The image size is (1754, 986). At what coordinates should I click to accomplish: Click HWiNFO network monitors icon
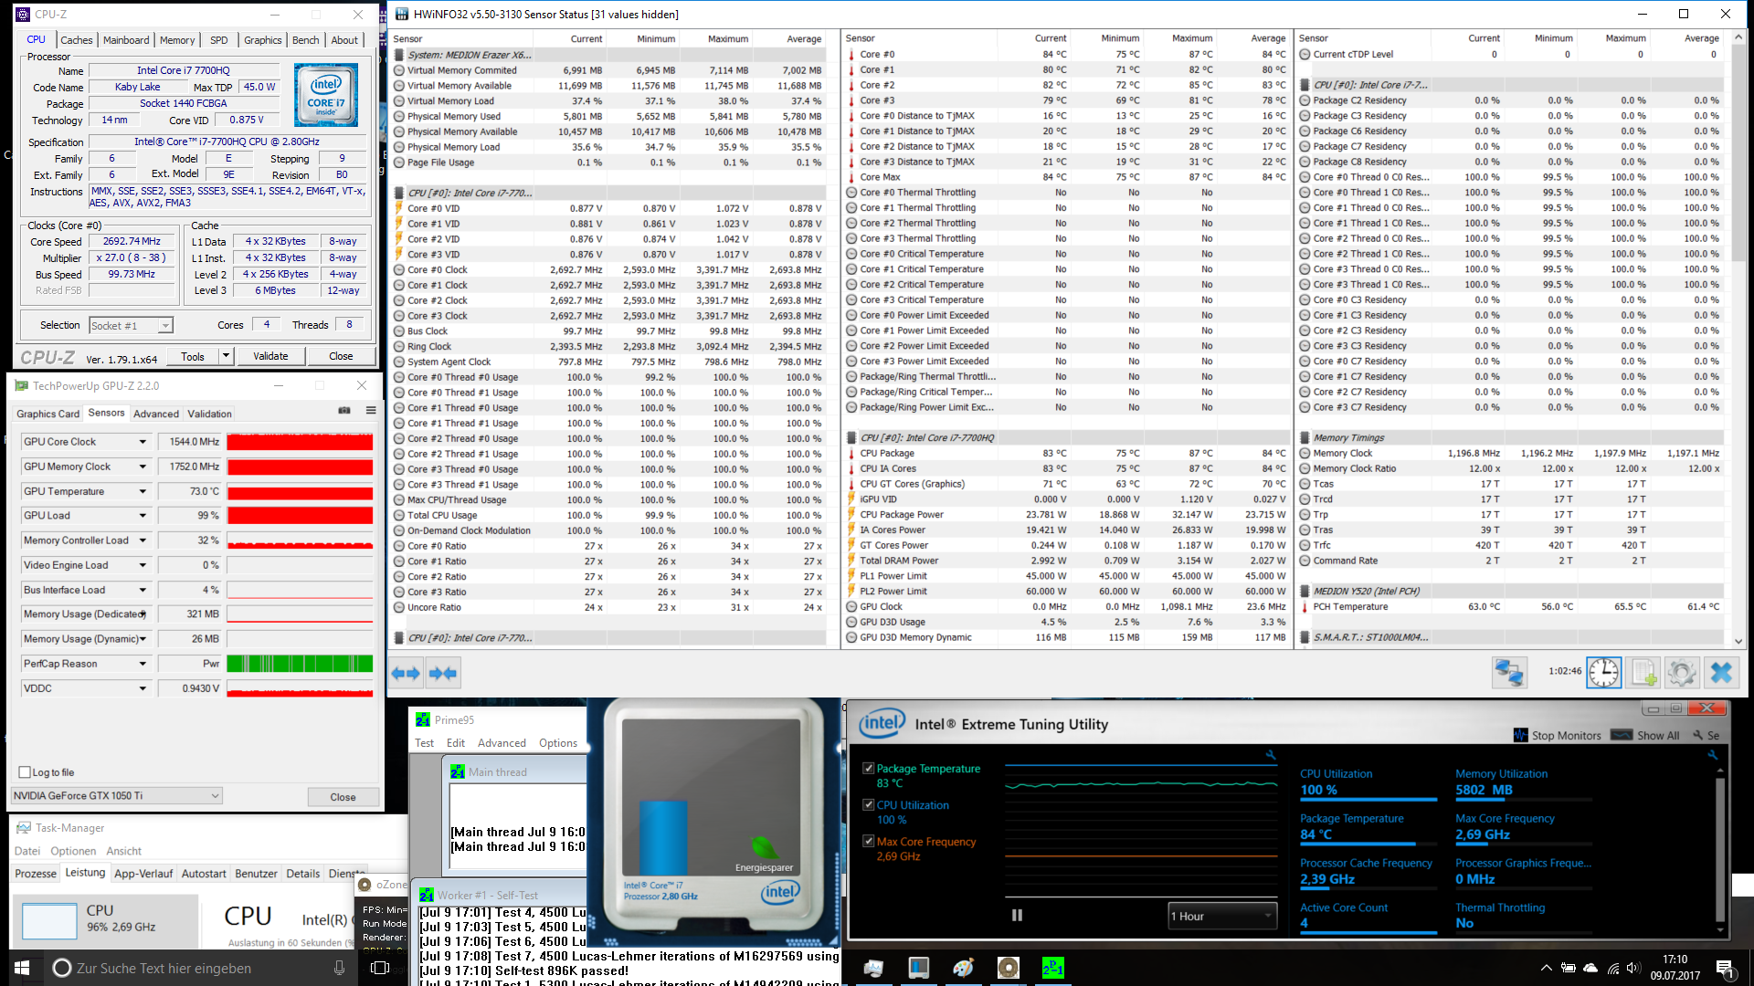[x=1509, y=673]
